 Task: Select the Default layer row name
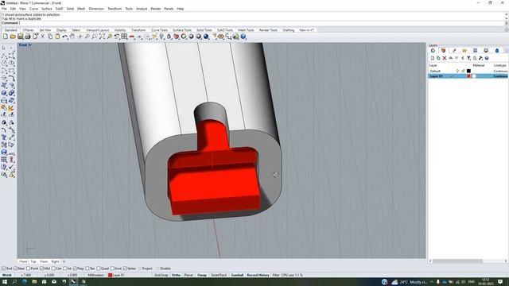[x=435, y=71]
